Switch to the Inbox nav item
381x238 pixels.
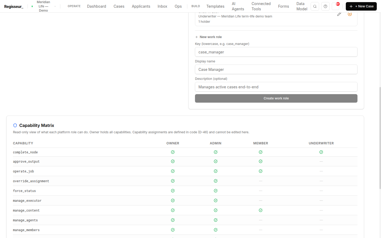(162, 6)
